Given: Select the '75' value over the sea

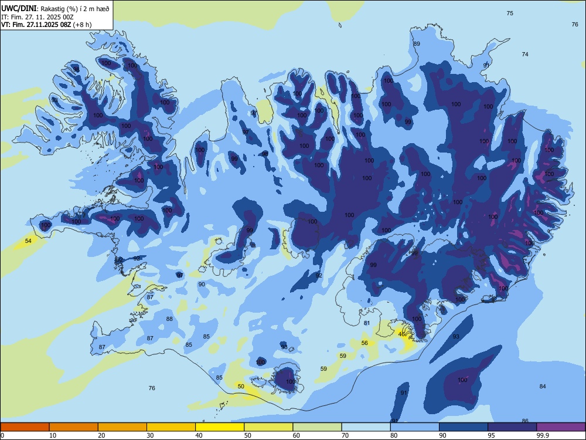Looking at the screenshot, I should coord(510,13).
